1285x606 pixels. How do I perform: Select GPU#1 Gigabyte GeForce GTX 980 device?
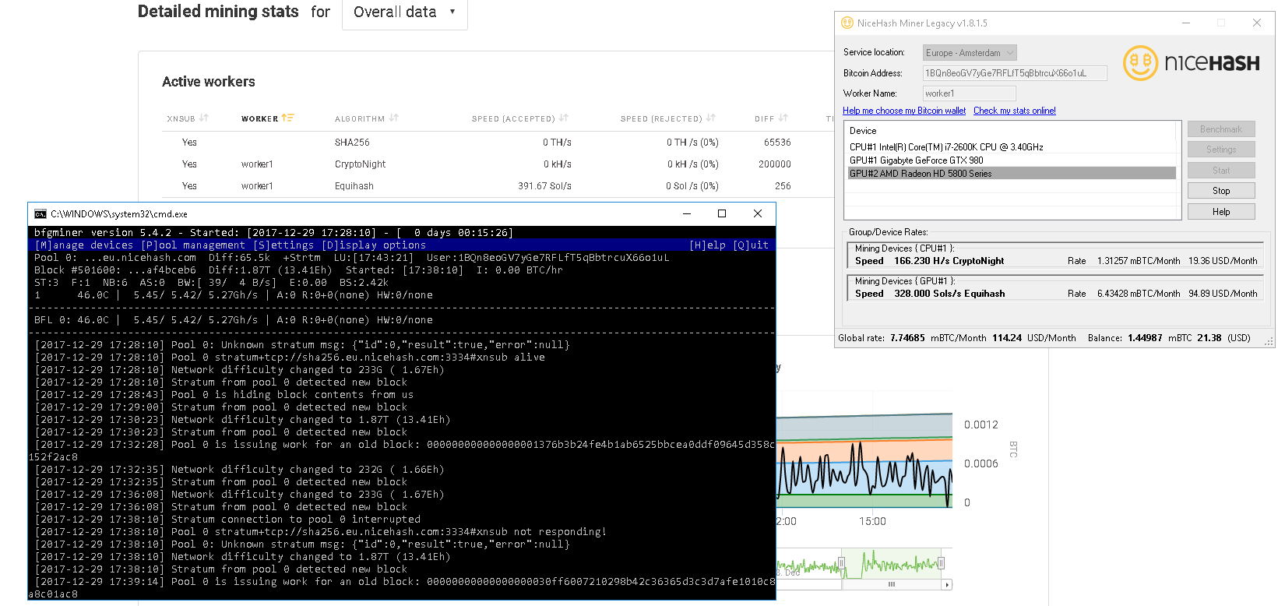click(x=1012, y=160)
